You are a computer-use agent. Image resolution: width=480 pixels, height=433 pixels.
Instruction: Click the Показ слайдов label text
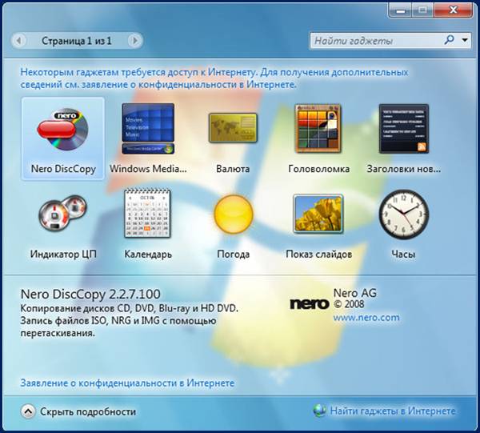tap(319, 255)
